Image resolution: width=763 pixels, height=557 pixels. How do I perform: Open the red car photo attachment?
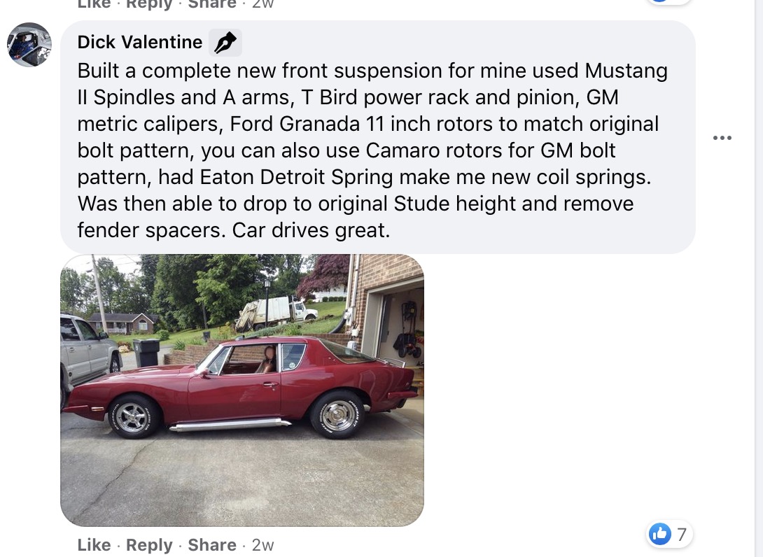[x=241, y=390]
